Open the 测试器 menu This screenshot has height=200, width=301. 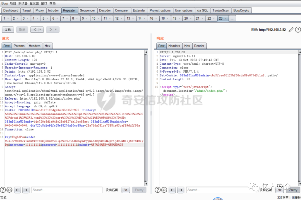point(23,3)
